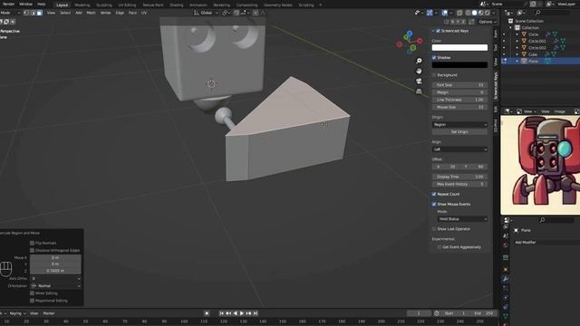
Task: Toggle show overlays icon in header
Action: (445, 13)
